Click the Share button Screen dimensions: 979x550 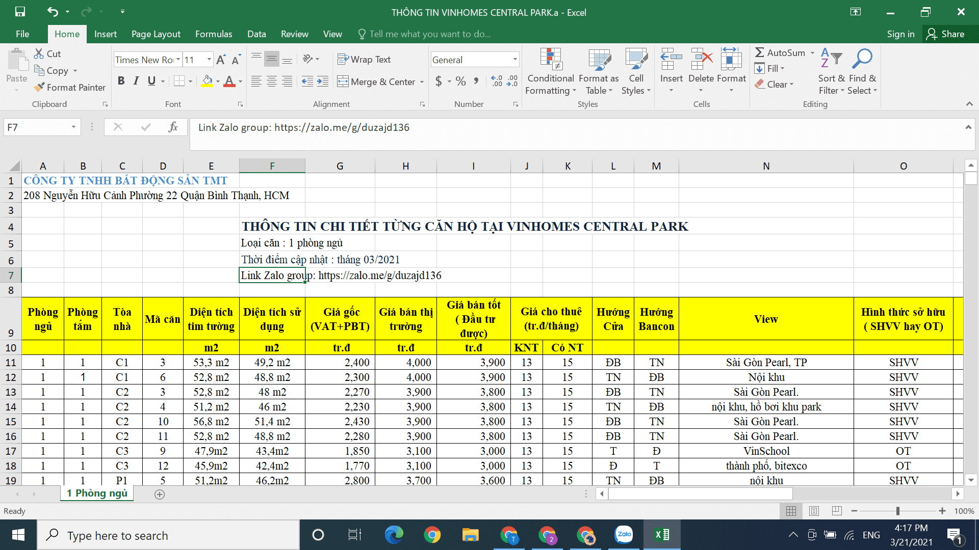click(x=946, y=34)
